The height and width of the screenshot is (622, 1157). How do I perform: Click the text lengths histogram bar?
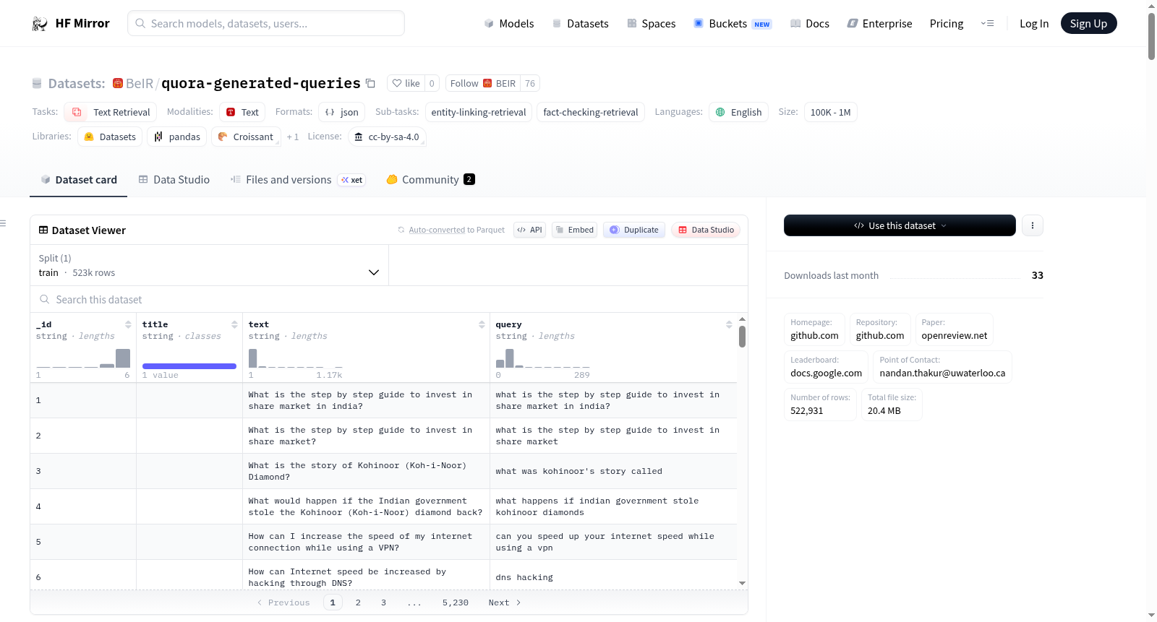point(252,358)
